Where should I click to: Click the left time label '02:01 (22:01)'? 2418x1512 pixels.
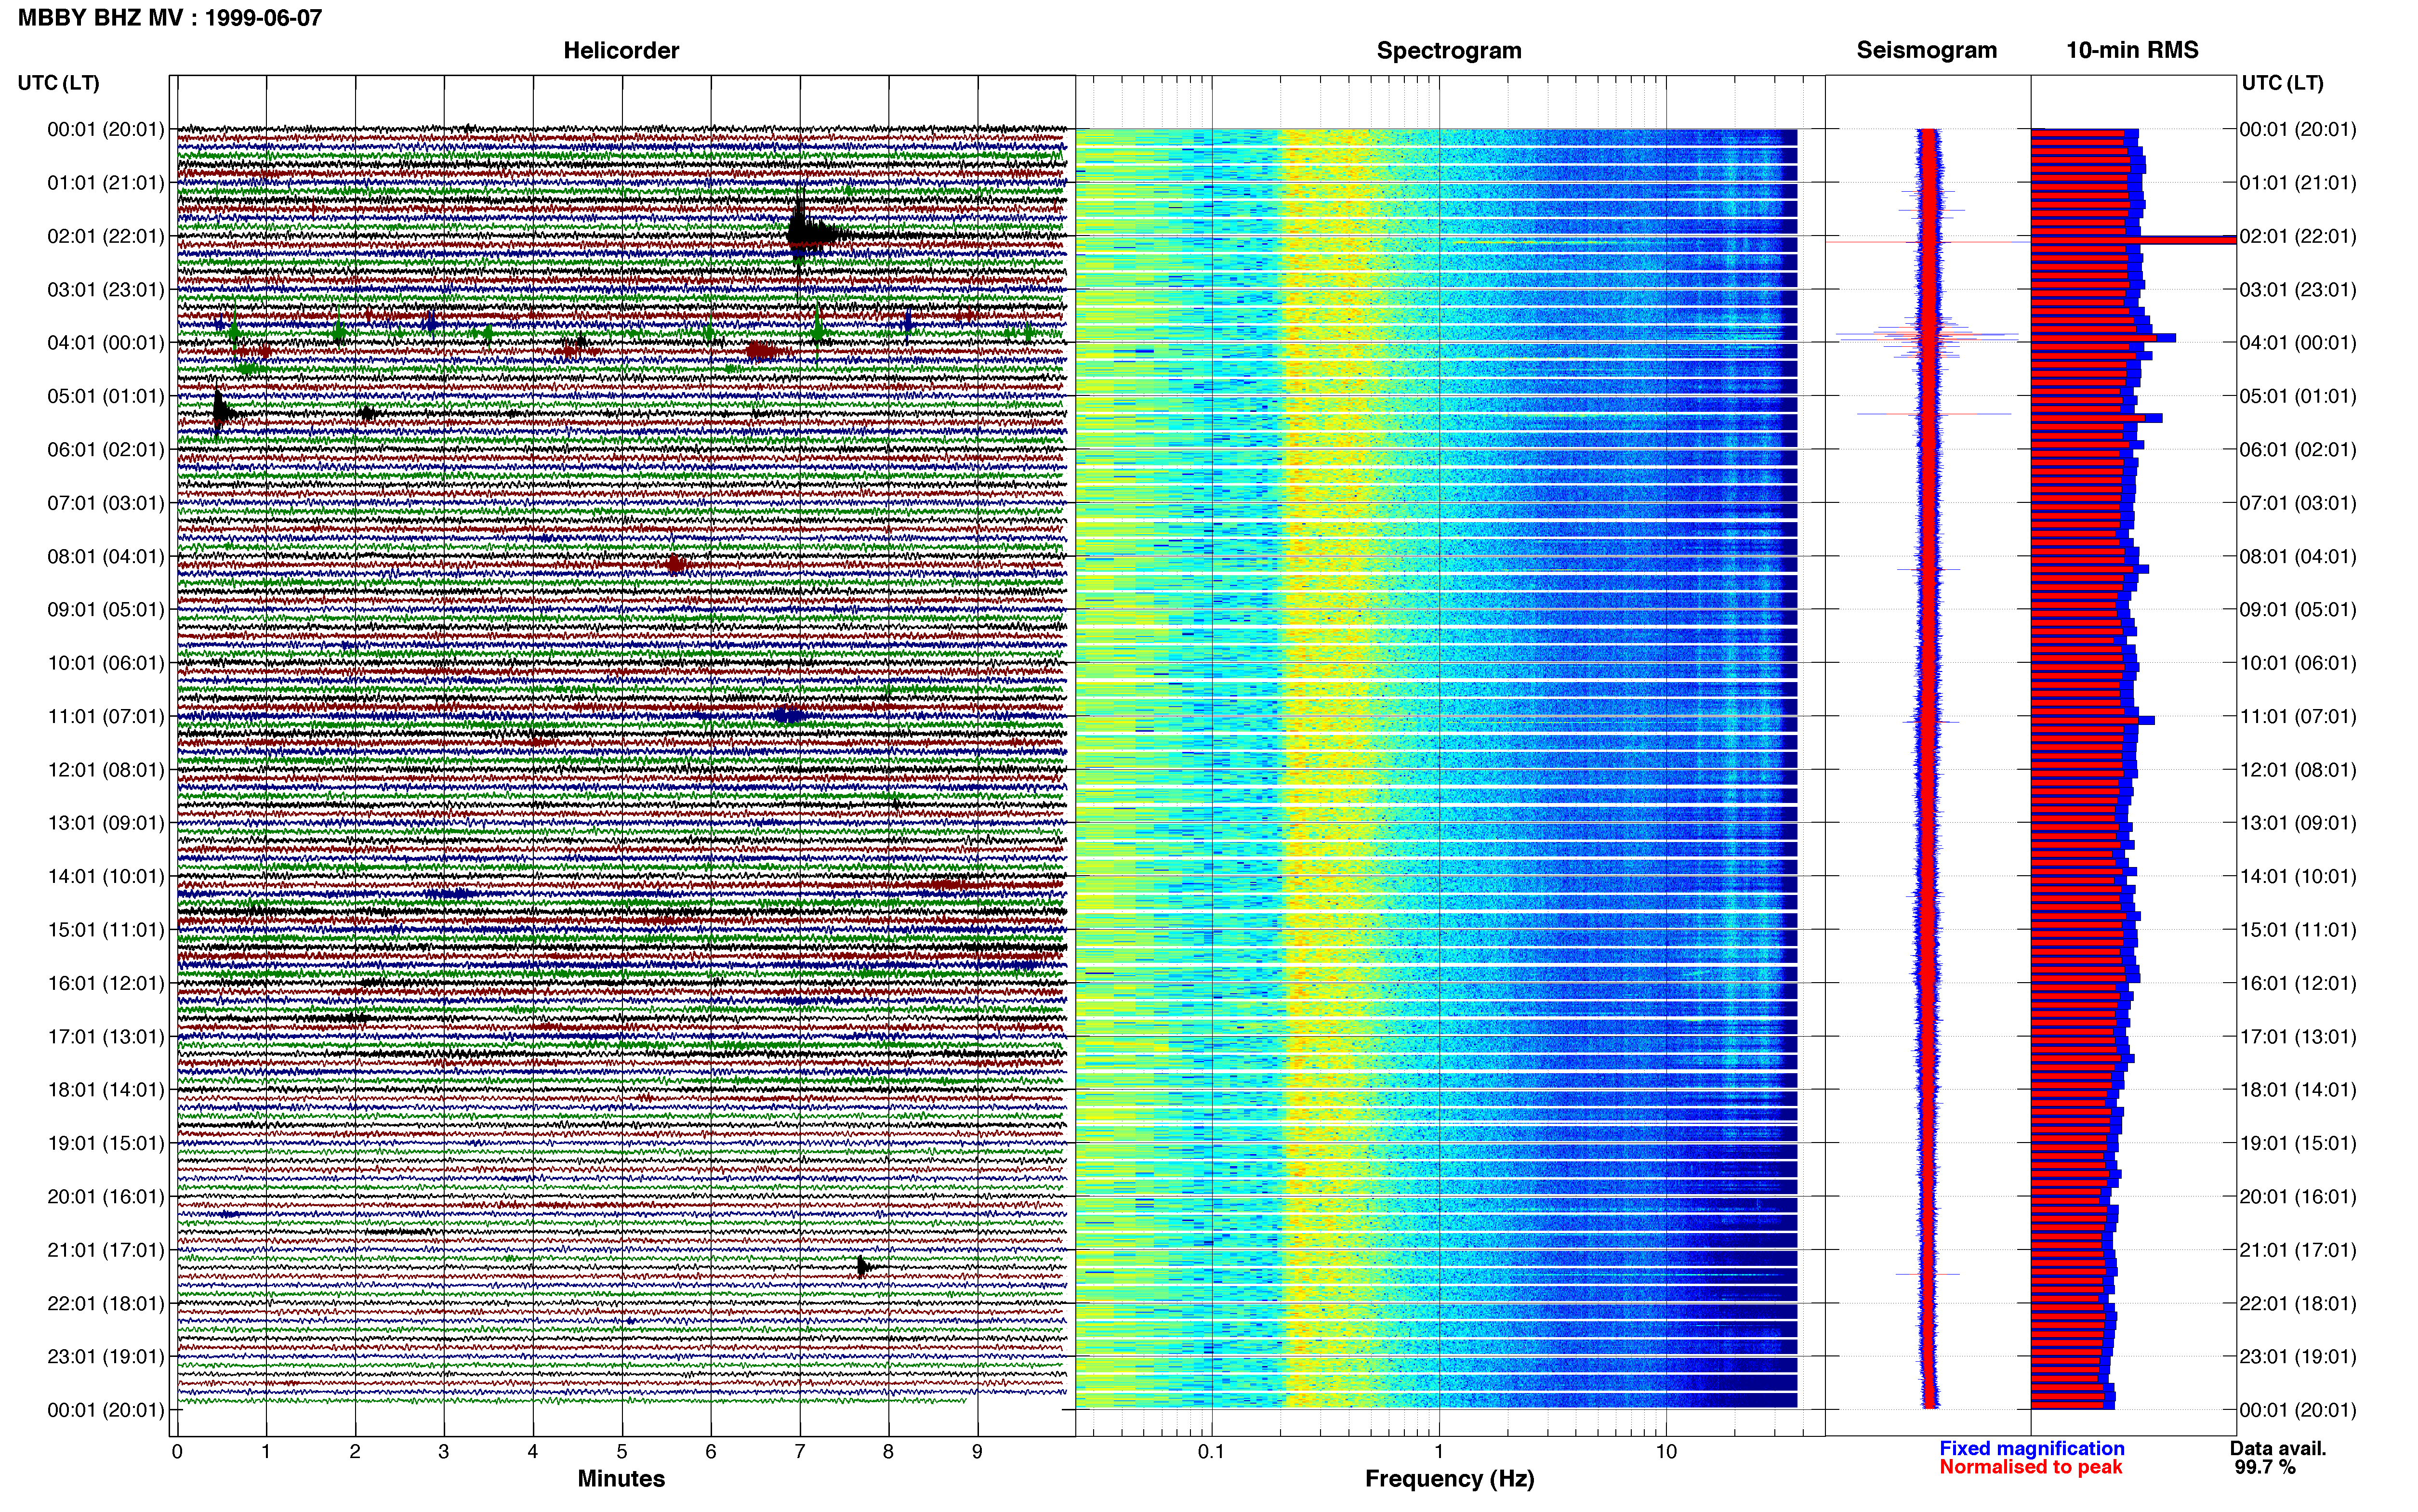tap(105, 236)
